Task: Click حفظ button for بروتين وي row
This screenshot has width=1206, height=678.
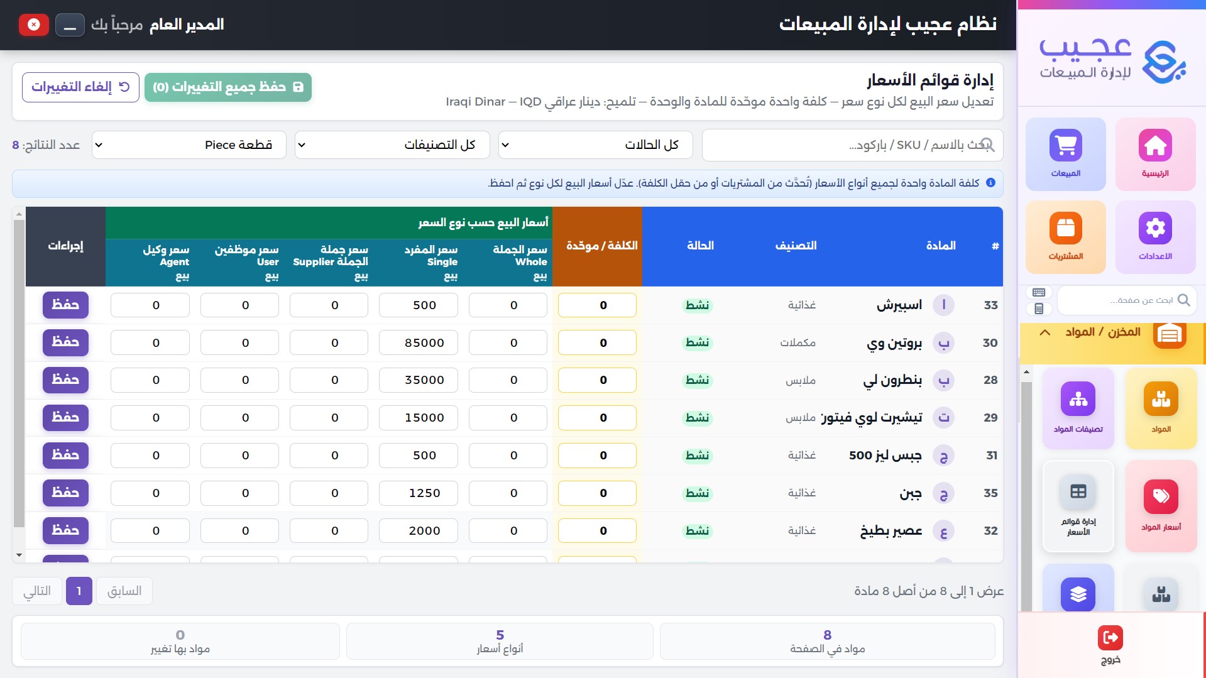Action: (x=65, y=342)
